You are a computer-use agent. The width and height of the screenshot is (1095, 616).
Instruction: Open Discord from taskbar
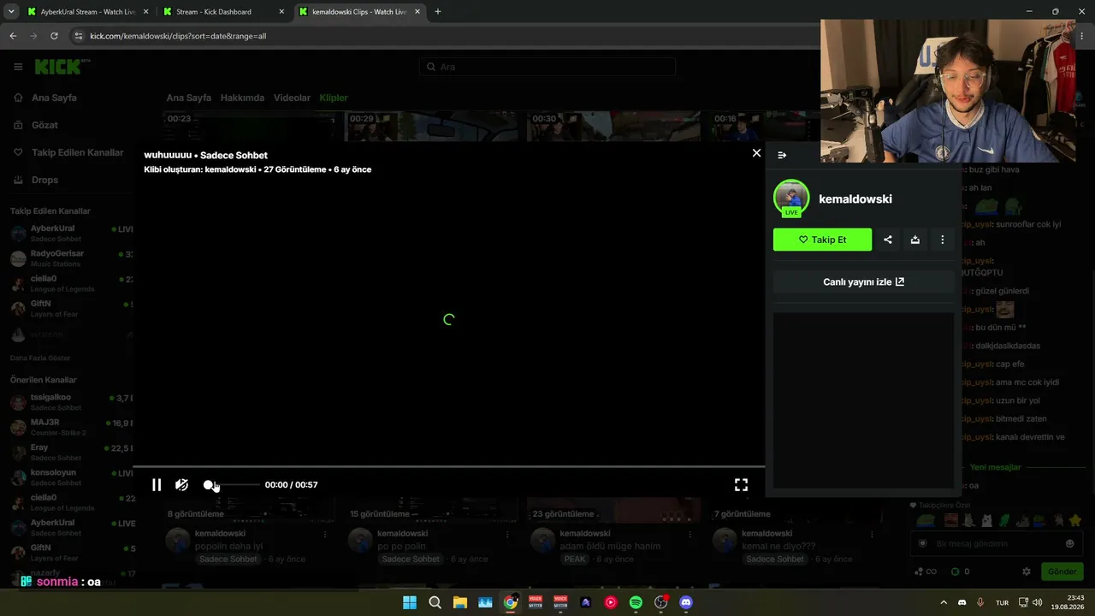point(685,602)
